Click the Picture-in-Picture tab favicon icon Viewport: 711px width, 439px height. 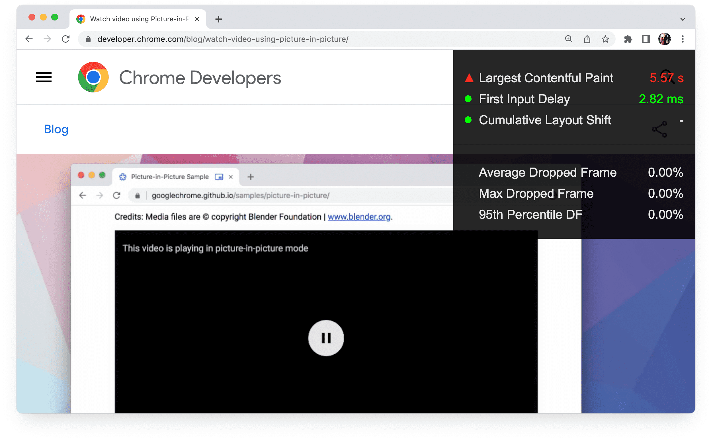pos(123,177)
